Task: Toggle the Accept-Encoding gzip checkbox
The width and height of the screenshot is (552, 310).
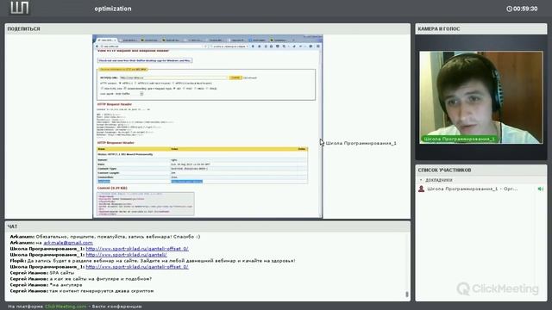Action: (x=125, y=89)
